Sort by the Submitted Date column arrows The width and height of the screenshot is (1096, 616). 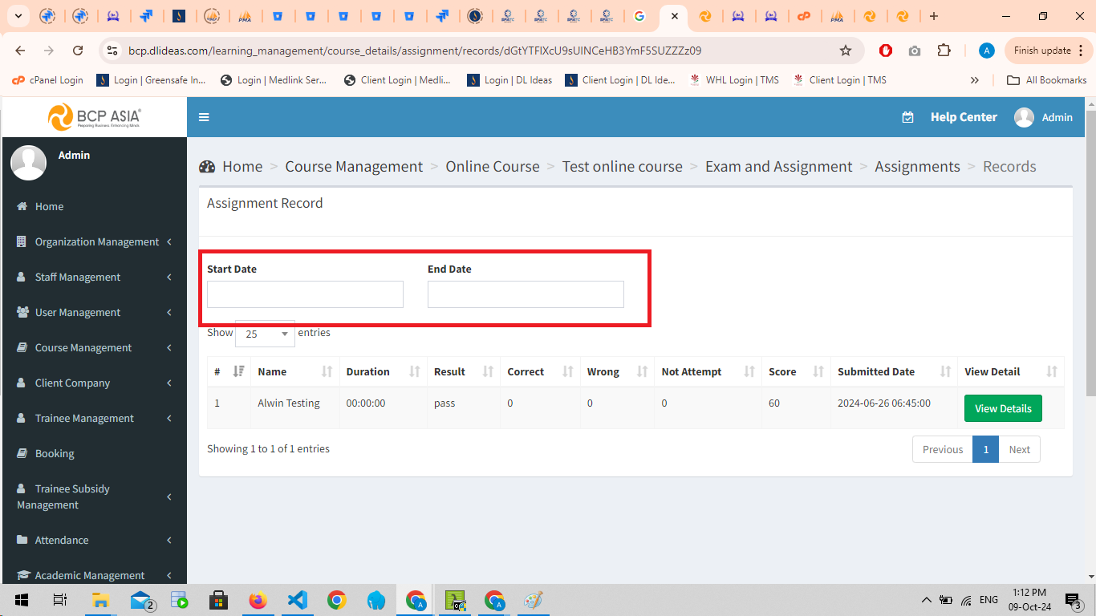(945, 371)
